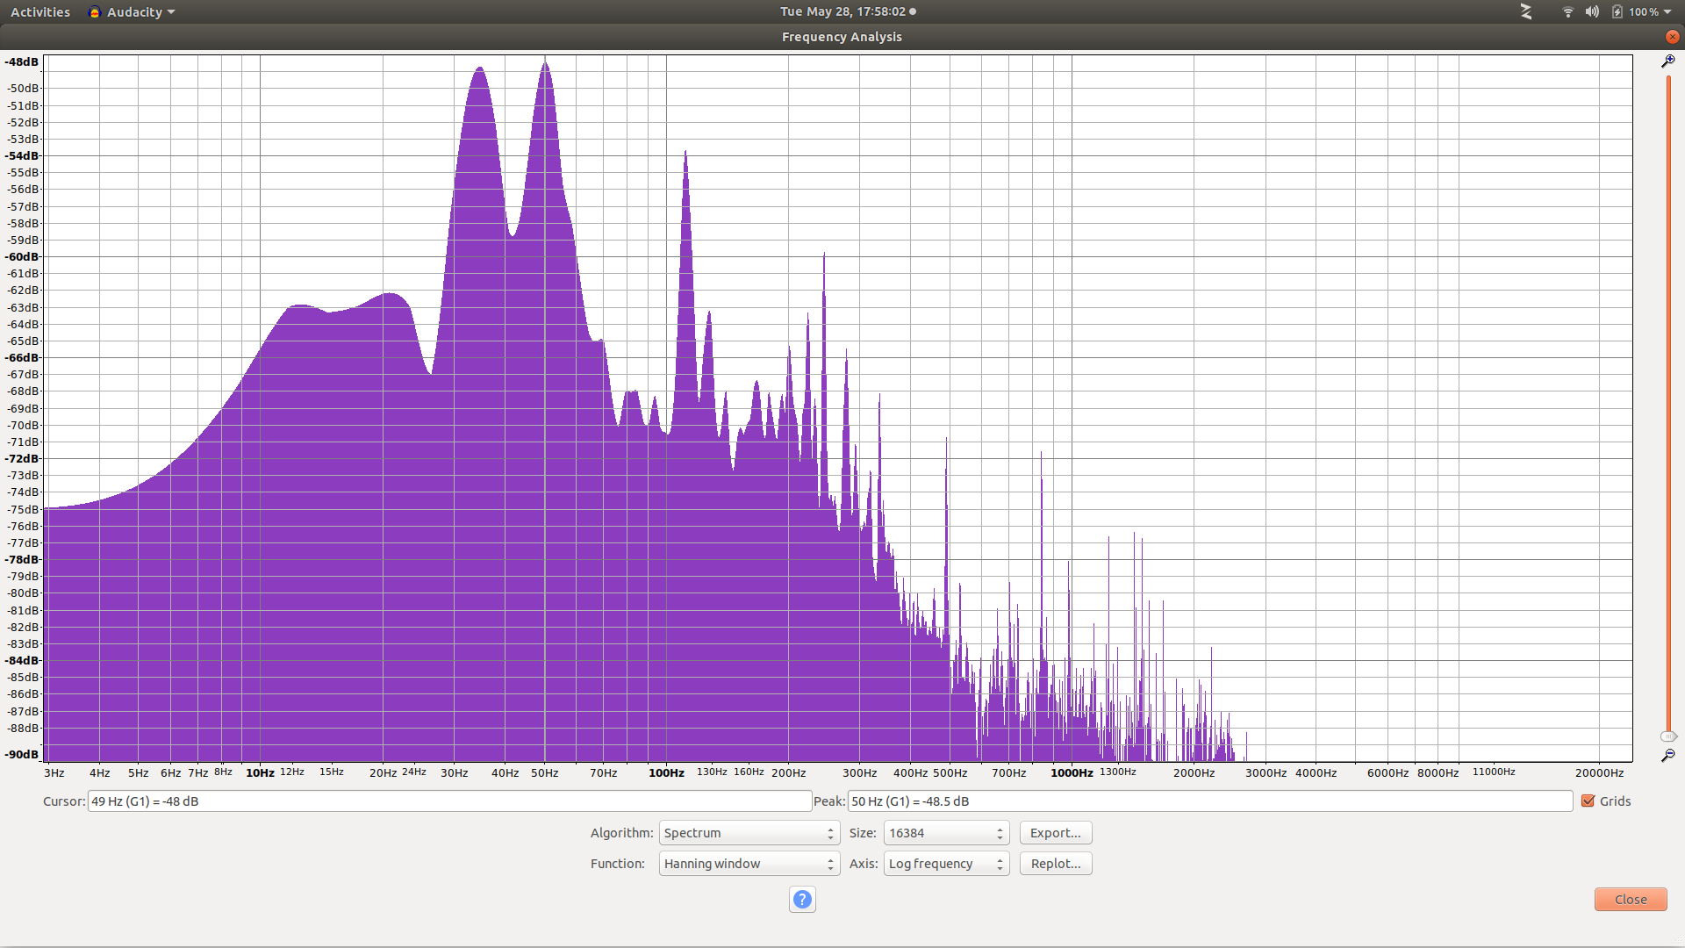Screen dimensions: 1685x948
Task: Open the Algorithm dropdown showing Spectrum
Action: pos(749,833)
